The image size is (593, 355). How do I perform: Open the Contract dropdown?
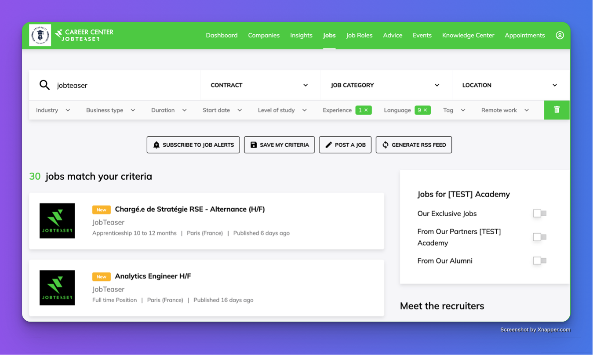[260, 85]
